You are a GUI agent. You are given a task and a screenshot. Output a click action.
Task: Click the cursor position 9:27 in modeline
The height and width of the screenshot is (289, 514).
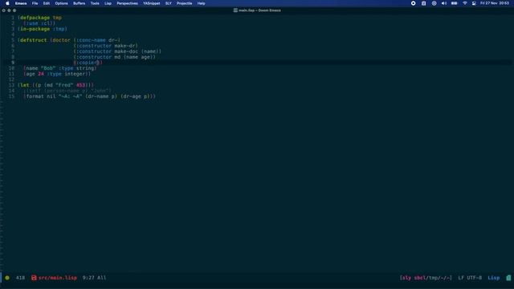coord(88,278)
